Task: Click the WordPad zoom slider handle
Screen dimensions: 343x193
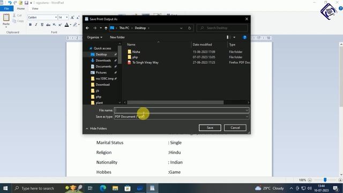Action: 325,180
